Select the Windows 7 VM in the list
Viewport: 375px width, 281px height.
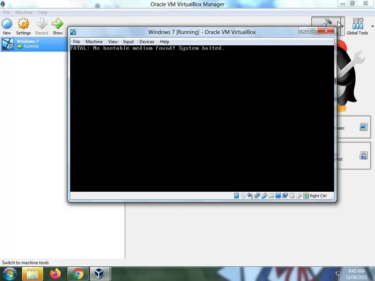coord(34,44)
